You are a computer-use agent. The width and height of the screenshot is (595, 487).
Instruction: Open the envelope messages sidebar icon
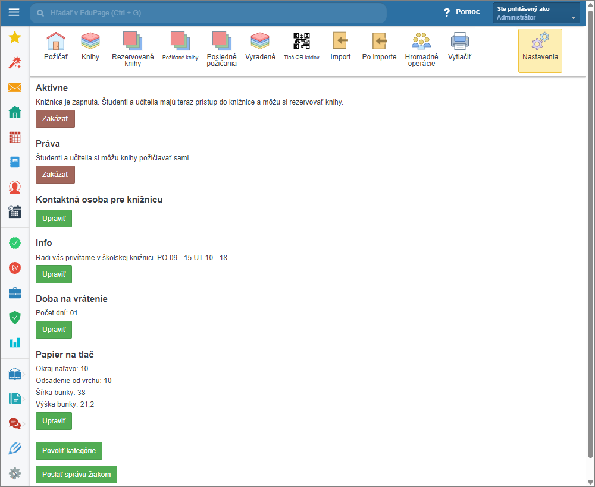click(x=15, y=87)
